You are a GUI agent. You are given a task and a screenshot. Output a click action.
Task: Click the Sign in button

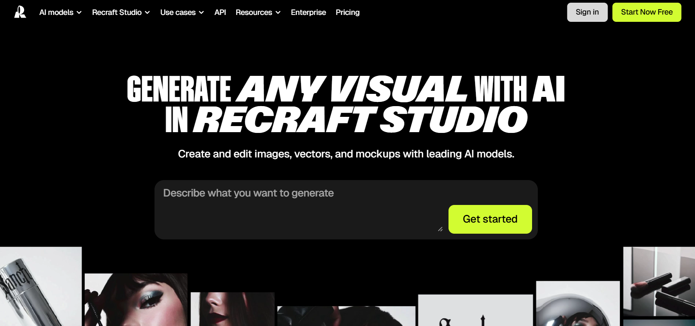pos(587,12)
